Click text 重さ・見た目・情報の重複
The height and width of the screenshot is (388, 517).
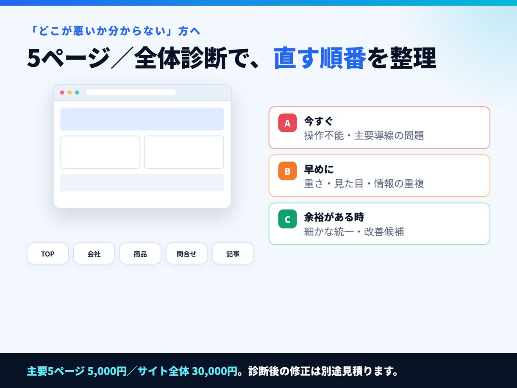click(364, 184)
